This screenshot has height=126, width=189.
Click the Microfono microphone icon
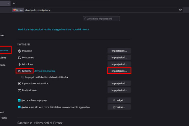19,64
